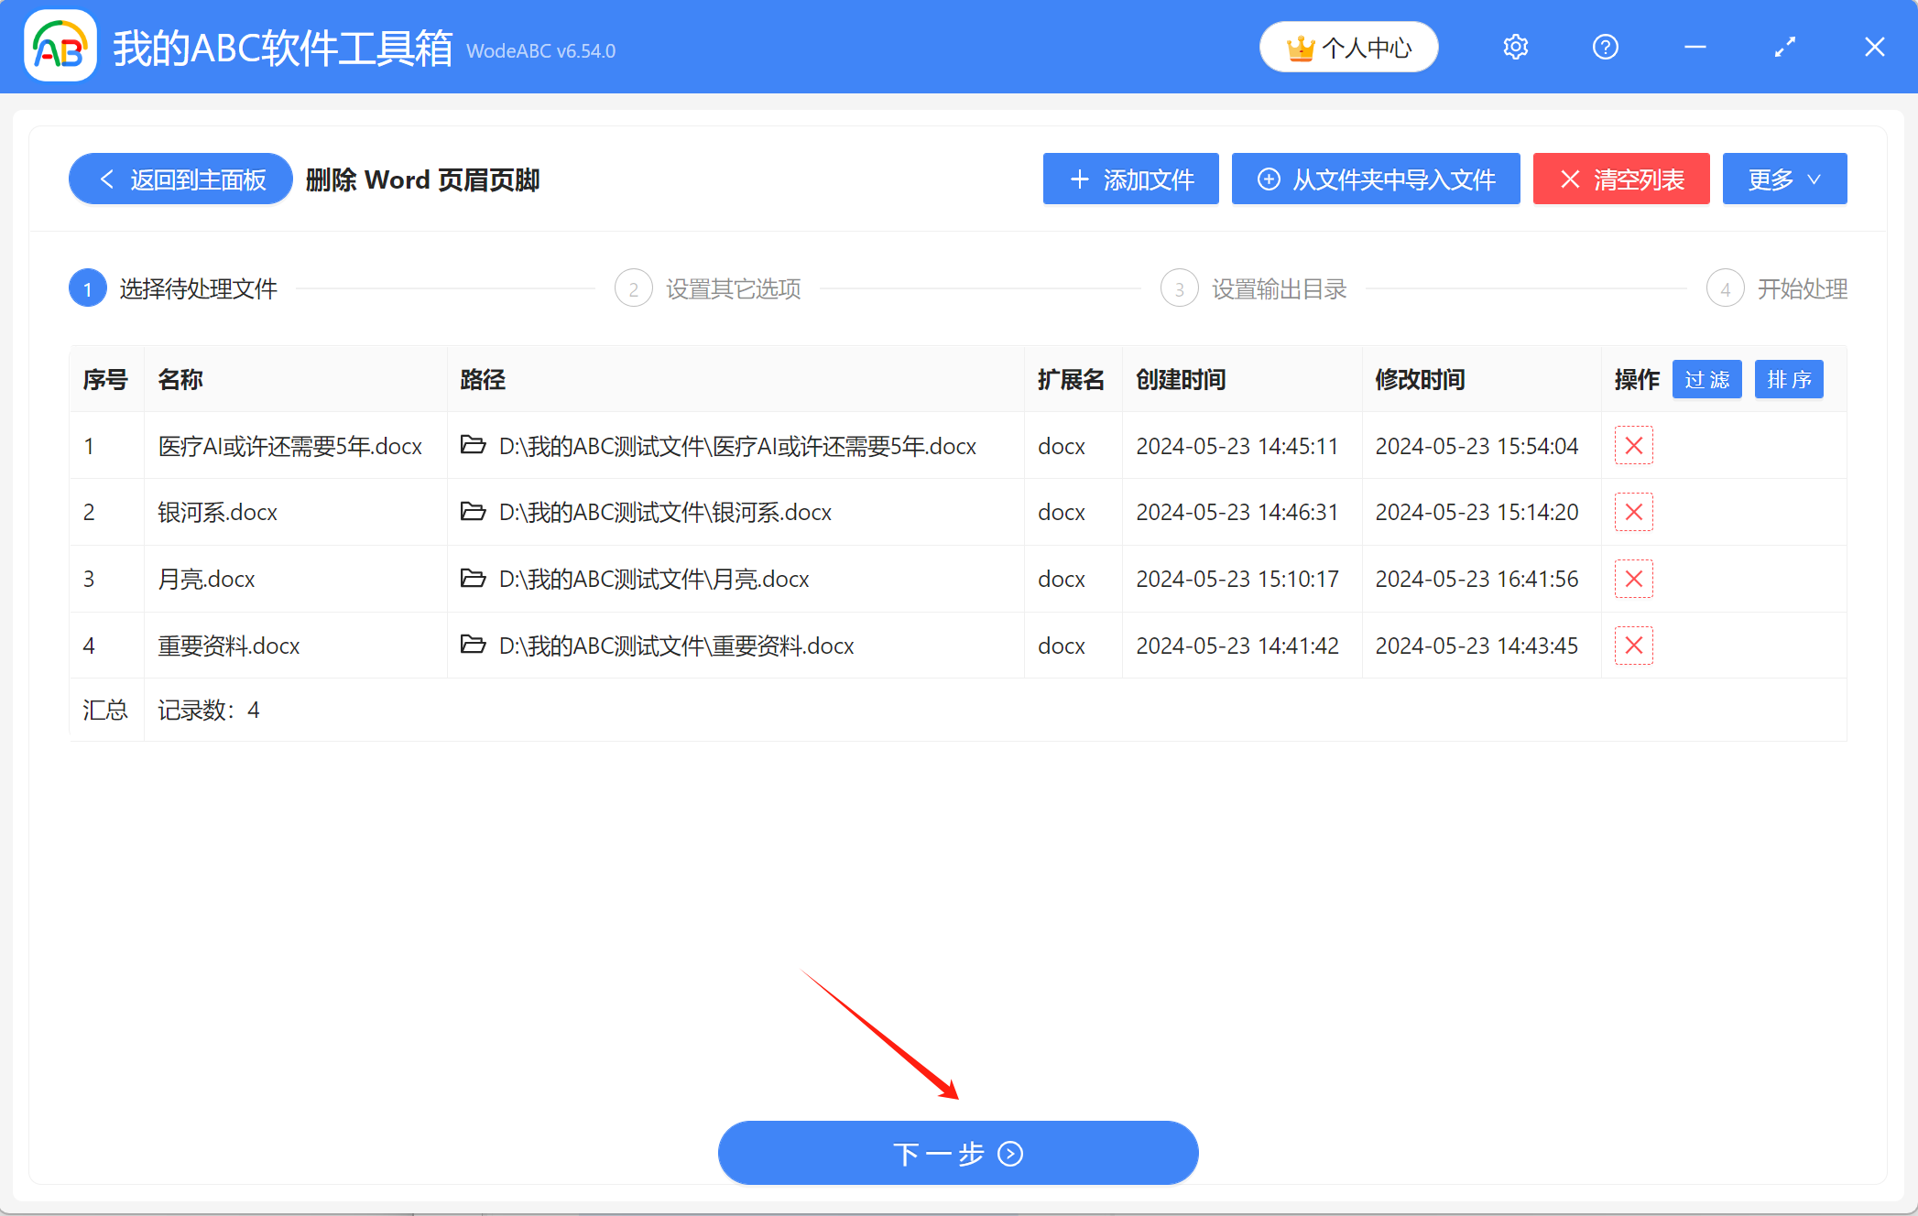
Task: Clear all files with 清空列表
Action: coord(1621,179)
